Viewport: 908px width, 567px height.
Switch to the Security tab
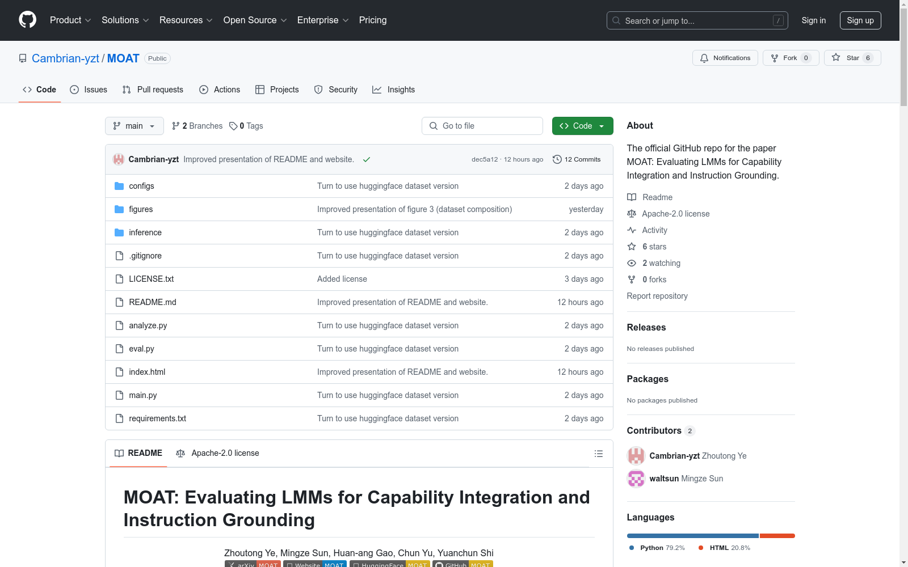(x=336, y=90)
